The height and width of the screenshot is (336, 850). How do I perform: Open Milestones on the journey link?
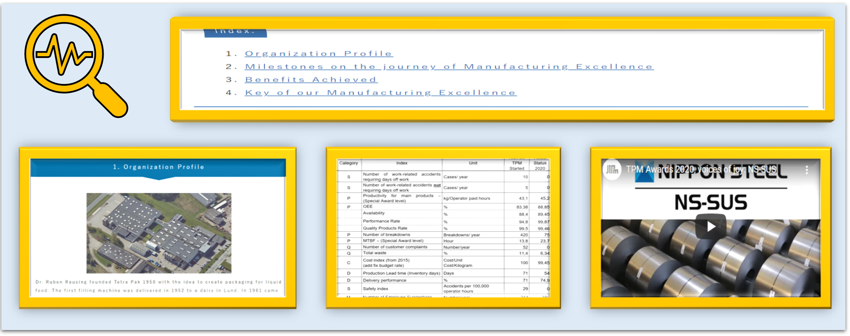point(449,67)
